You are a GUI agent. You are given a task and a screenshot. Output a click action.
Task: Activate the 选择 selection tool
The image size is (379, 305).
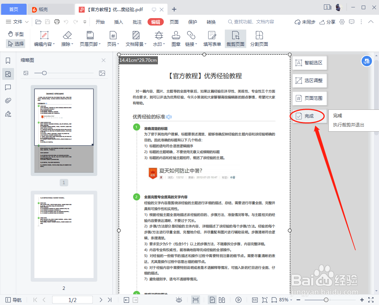(x=16, y=44)
